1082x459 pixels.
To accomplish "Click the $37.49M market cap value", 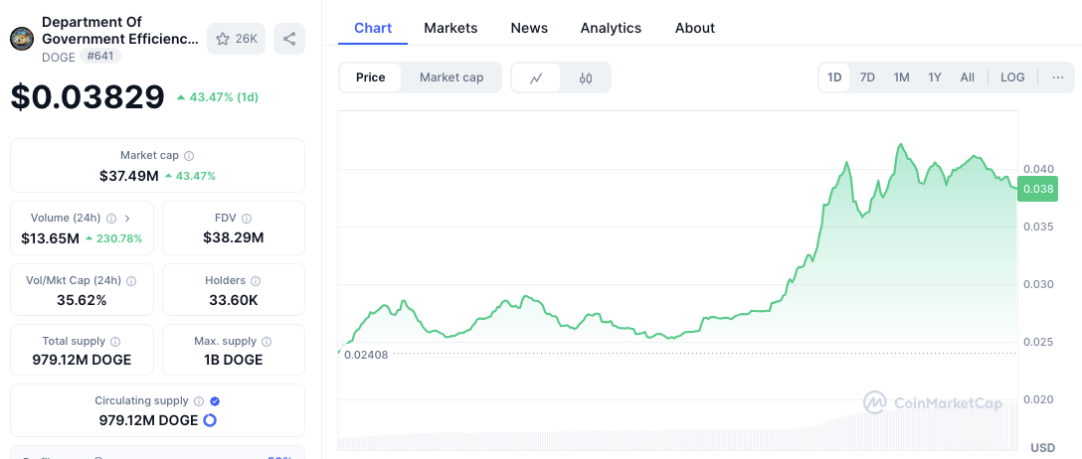I will coord(129,176).
